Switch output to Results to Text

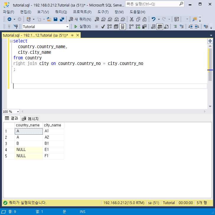point(153,27)
